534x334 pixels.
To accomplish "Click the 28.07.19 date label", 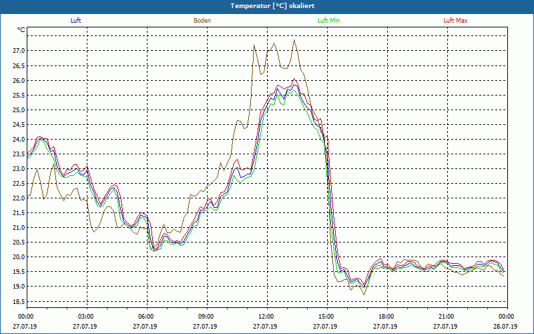I will pyautogui.click(x=505, y=326).
